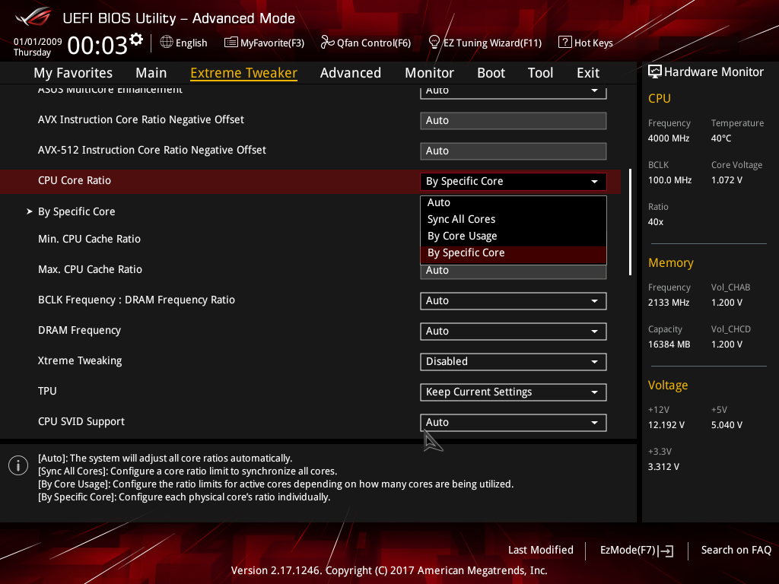Click the 3.312 V reading
The width and height of the screenshot is (779, 584).
(663, 467)
